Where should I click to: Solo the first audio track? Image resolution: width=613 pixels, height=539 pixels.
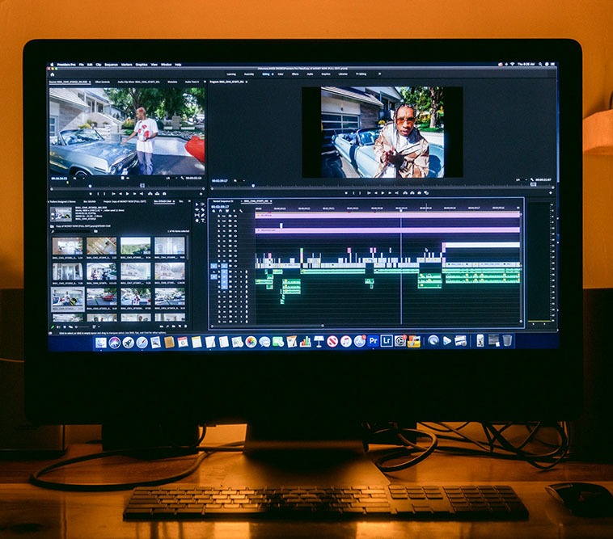pyautogui.click(x=241, y=272)
